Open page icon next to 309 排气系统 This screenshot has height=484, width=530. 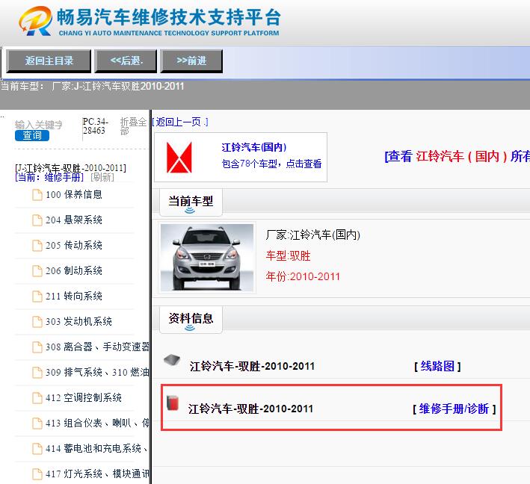click(x=37, y=373)
